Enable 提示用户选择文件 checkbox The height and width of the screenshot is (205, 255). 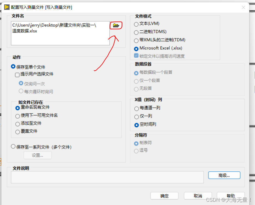pyautogui.click(x=17, y=75)
